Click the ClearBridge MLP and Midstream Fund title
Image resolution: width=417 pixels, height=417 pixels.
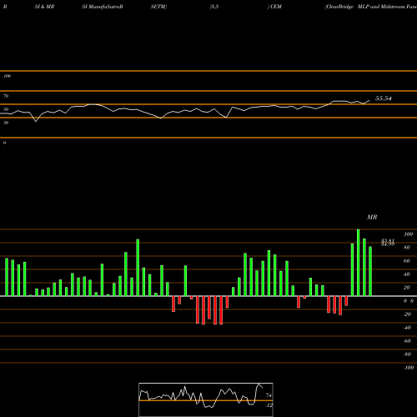point(371,7)
